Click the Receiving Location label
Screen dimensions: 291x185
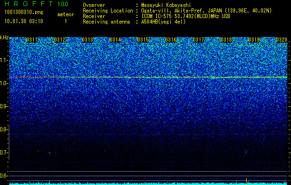pos(108,11)
